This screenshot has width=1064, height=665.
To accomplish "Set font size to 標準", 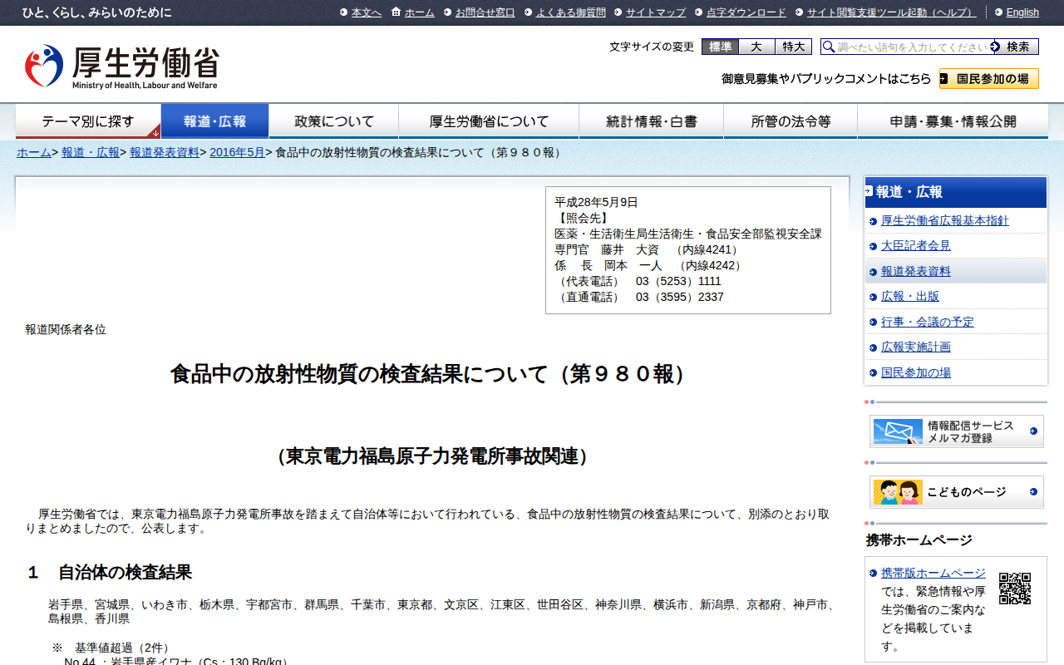I will point(720,47).
